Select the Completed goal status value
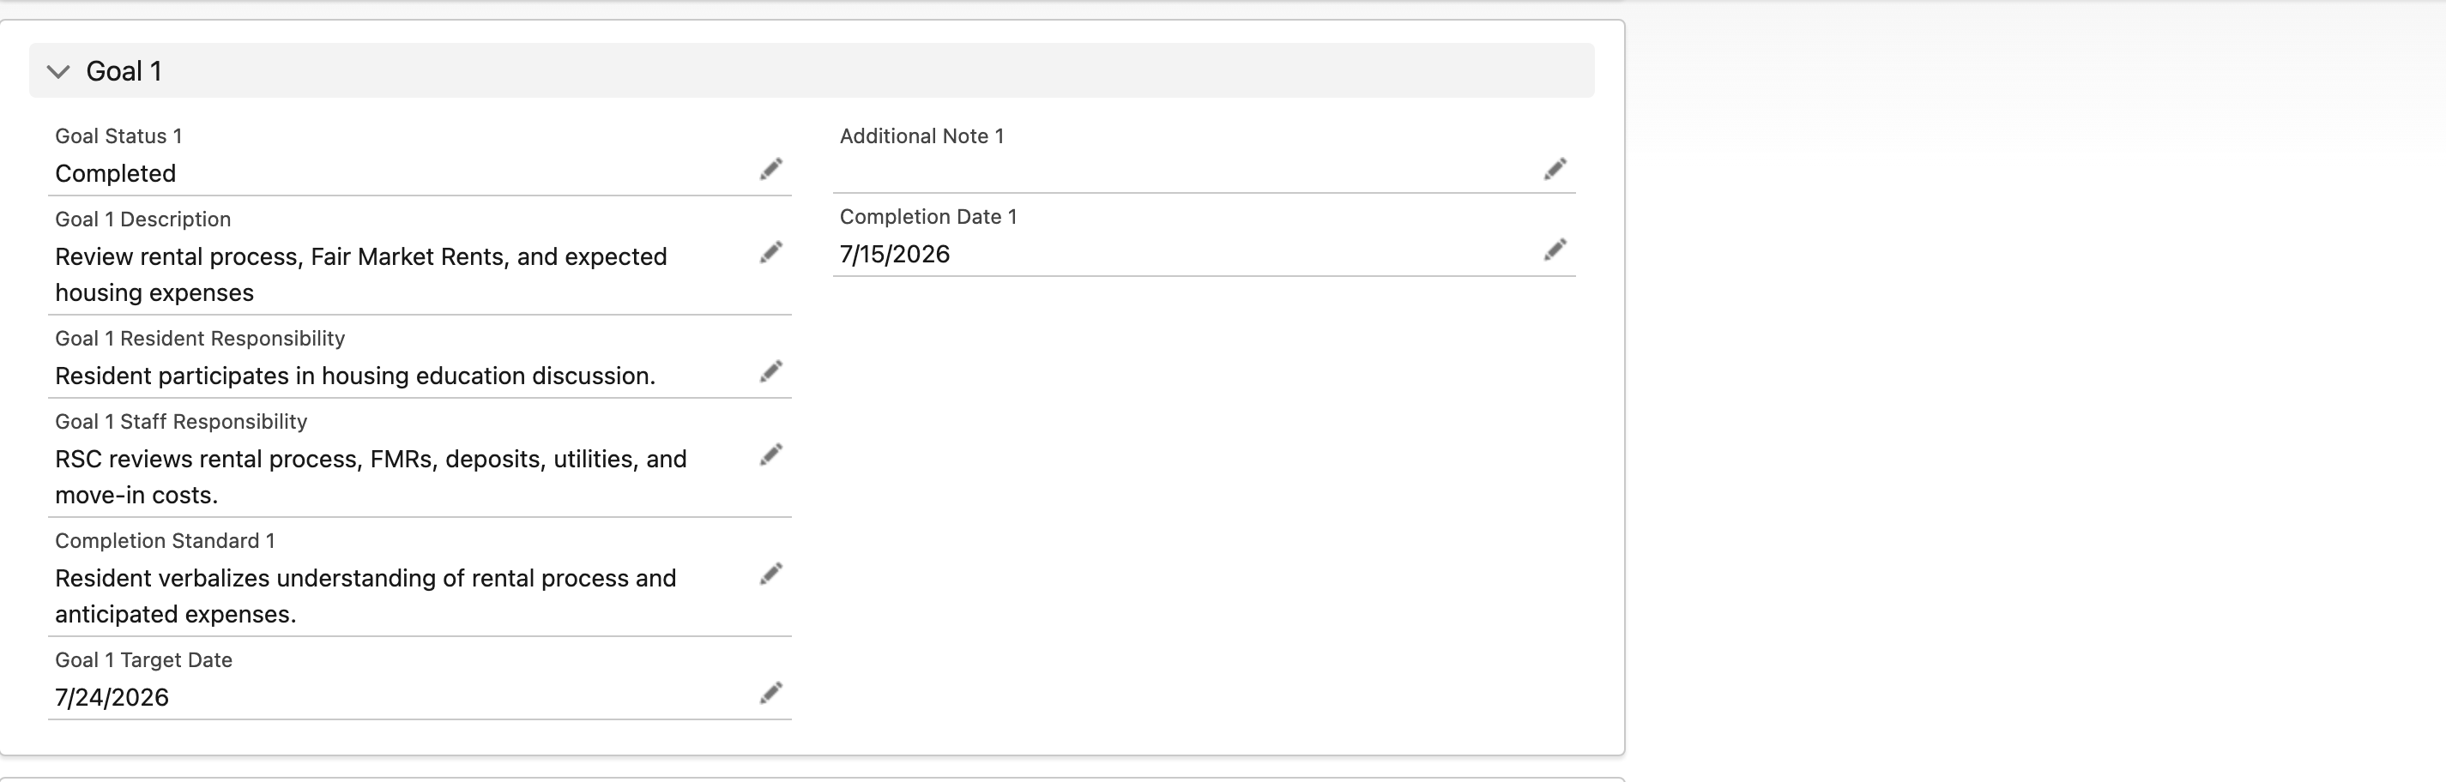 115,174
